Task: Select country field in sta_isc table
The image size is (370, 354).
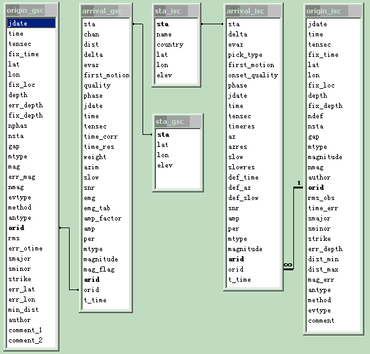Action: point(170,44)
